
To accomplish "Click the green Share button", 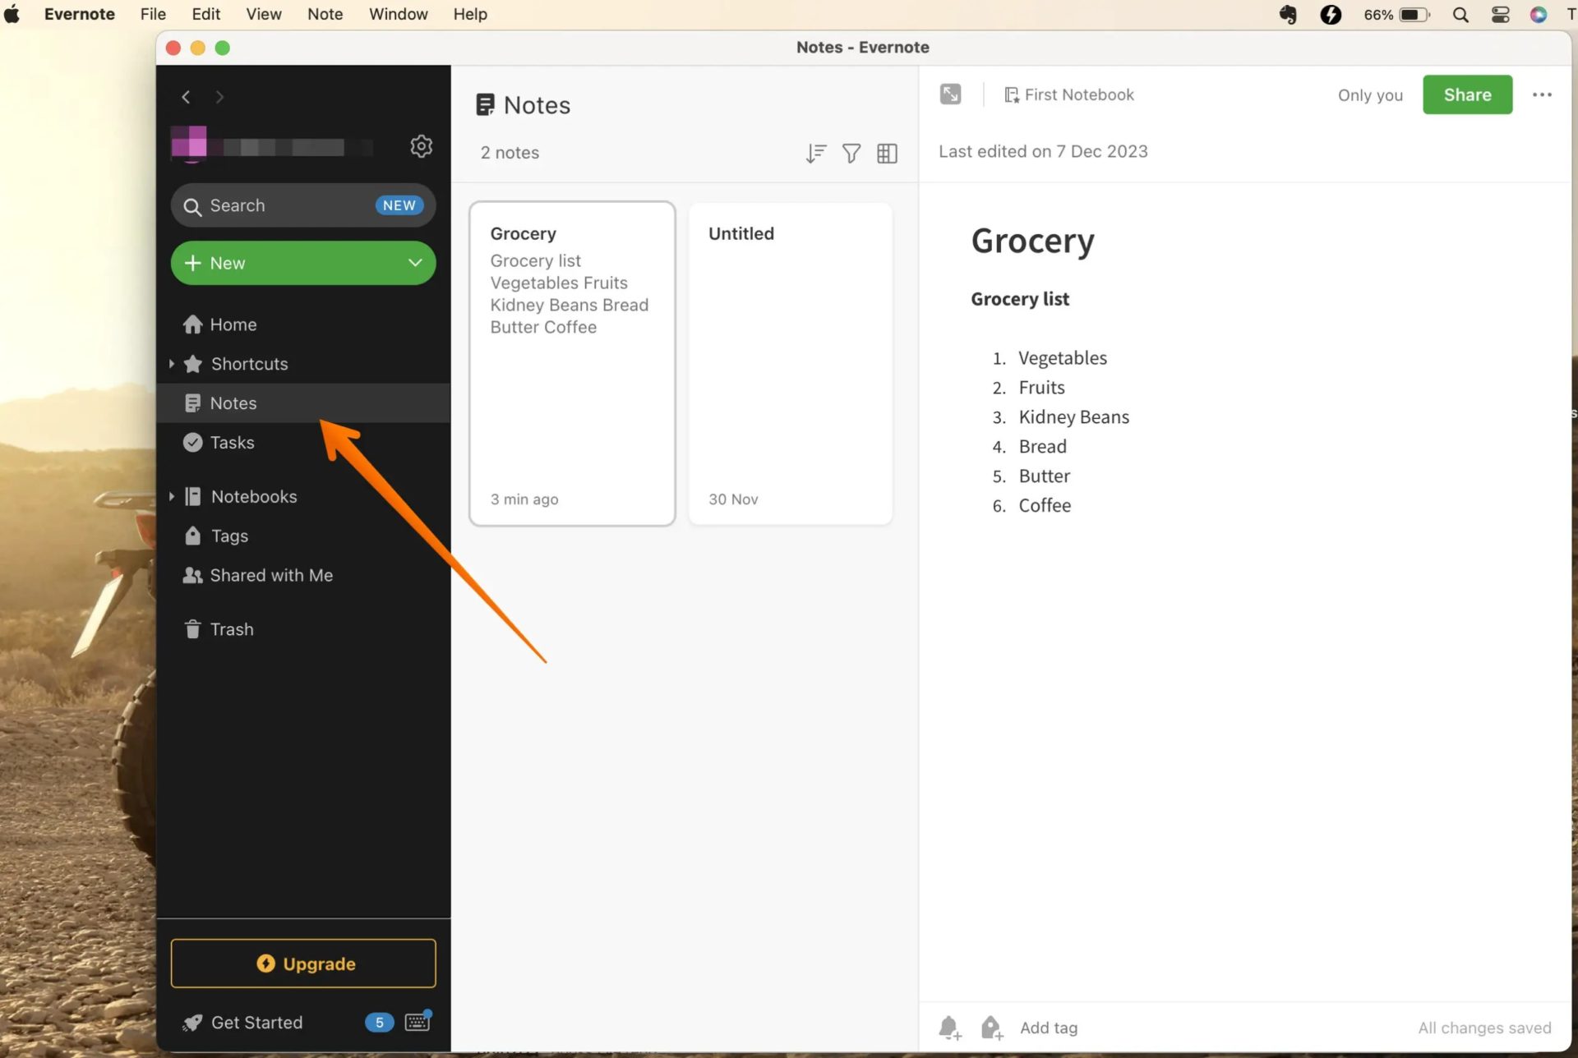I will coord(1467,94).
